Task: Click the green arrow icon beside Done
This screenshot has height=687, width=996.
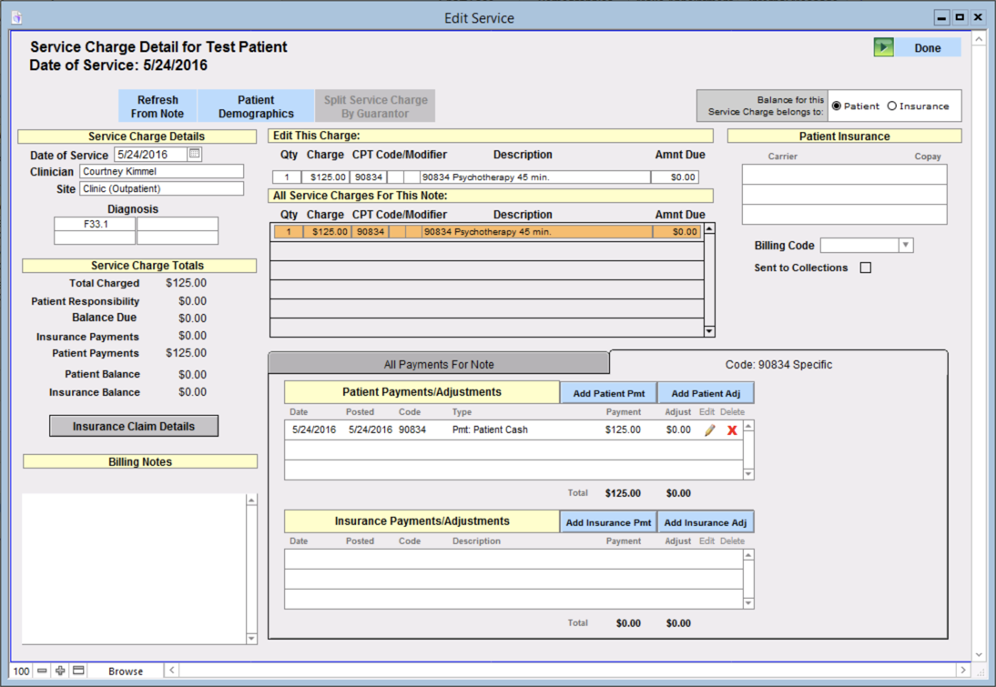Action: point(883,48)
